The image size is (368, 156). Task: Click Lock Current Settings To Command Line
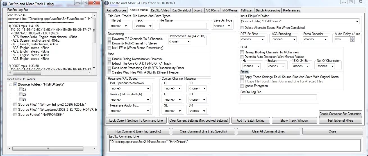[136, 120]
